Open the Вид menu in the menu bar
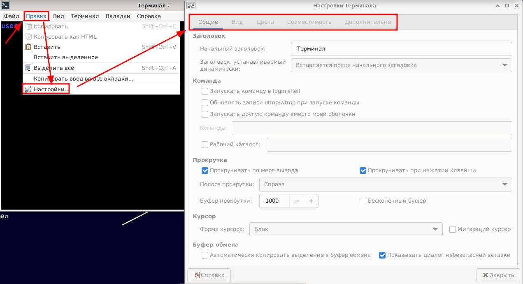 tap(58, 16)
